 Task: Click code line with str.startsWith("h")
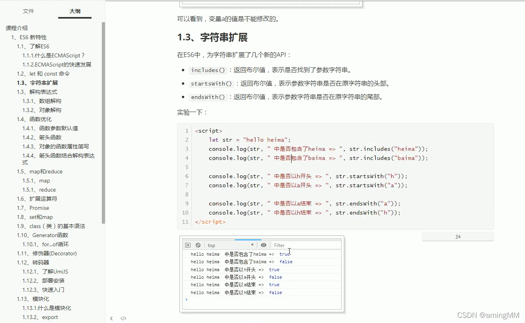click(308, 176)
